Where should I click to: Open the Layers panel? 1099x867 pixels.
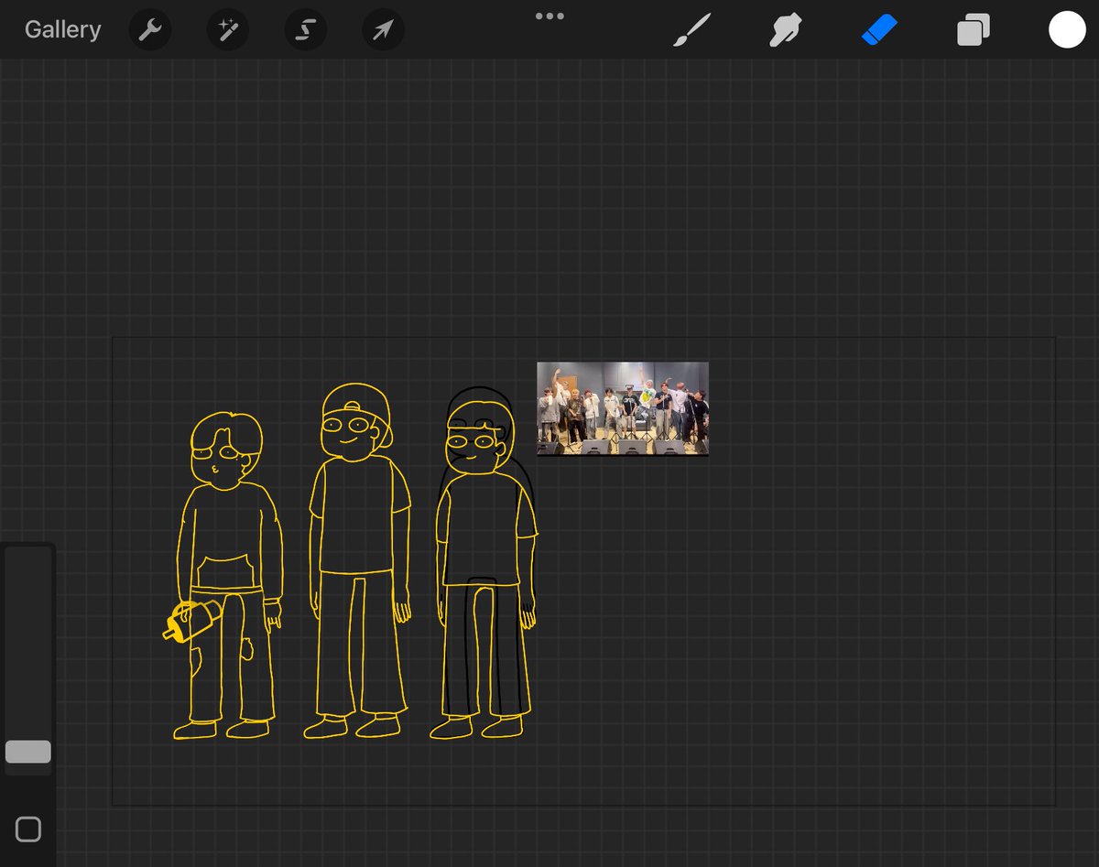click(x=974, y=30)
